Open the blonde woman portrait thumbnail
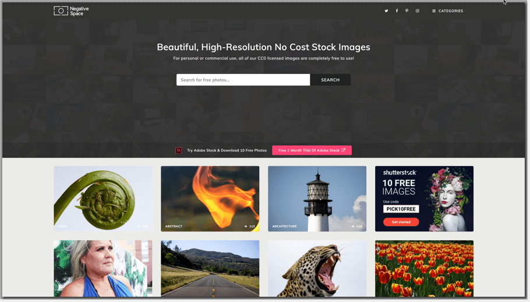The image size is (530, 302). click(x=103, y=268)
